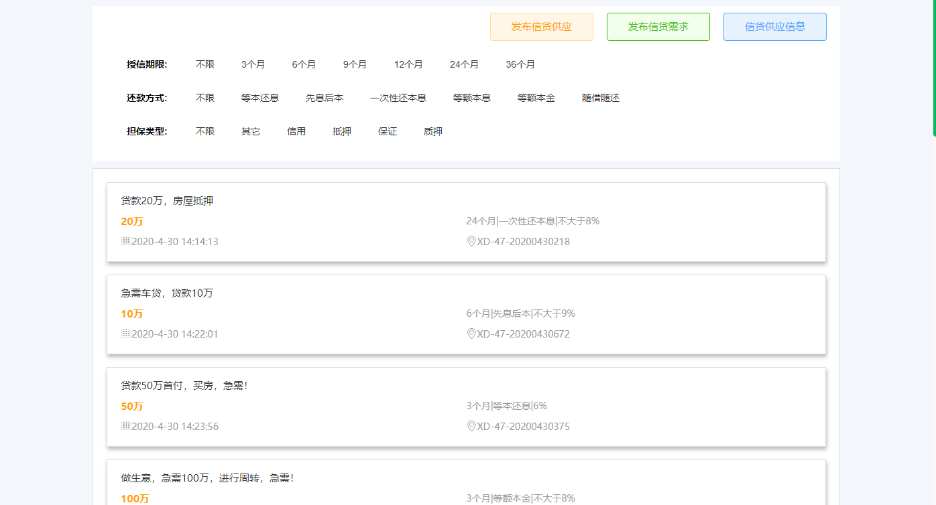Filter by 抵押 guarantee type
The height and width of the screenshot is (505, 936).
coord(341,131)
